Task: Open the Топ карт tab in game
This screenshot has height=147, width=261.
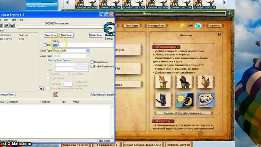Action: click(x=132, y=25)
